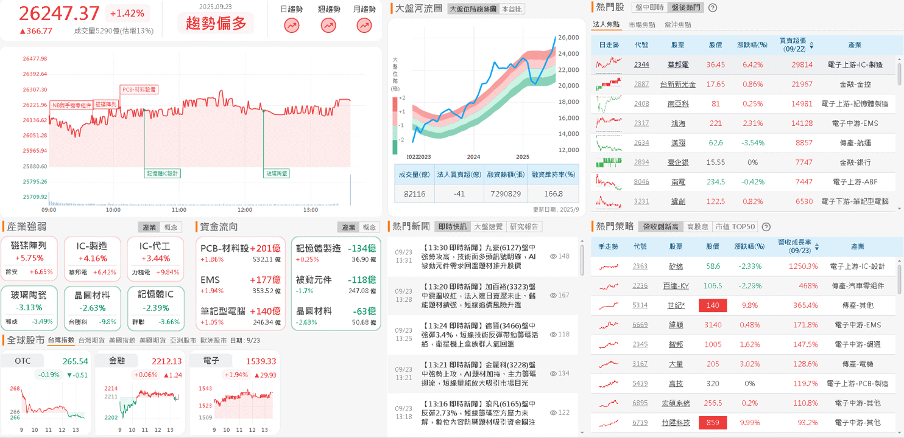Open the help icon beside 熱門股
The image size is (904, 438).
(713, 8)
